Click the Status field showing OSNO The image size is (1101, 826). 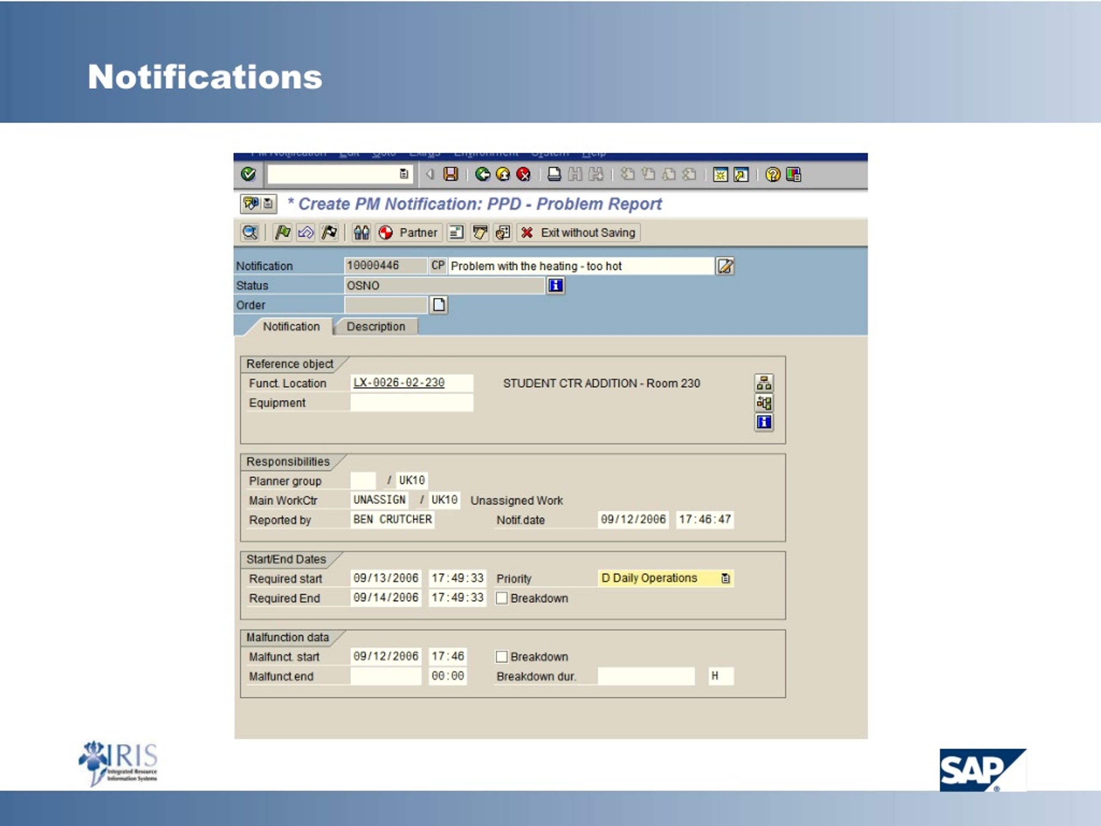click(444, 285)
